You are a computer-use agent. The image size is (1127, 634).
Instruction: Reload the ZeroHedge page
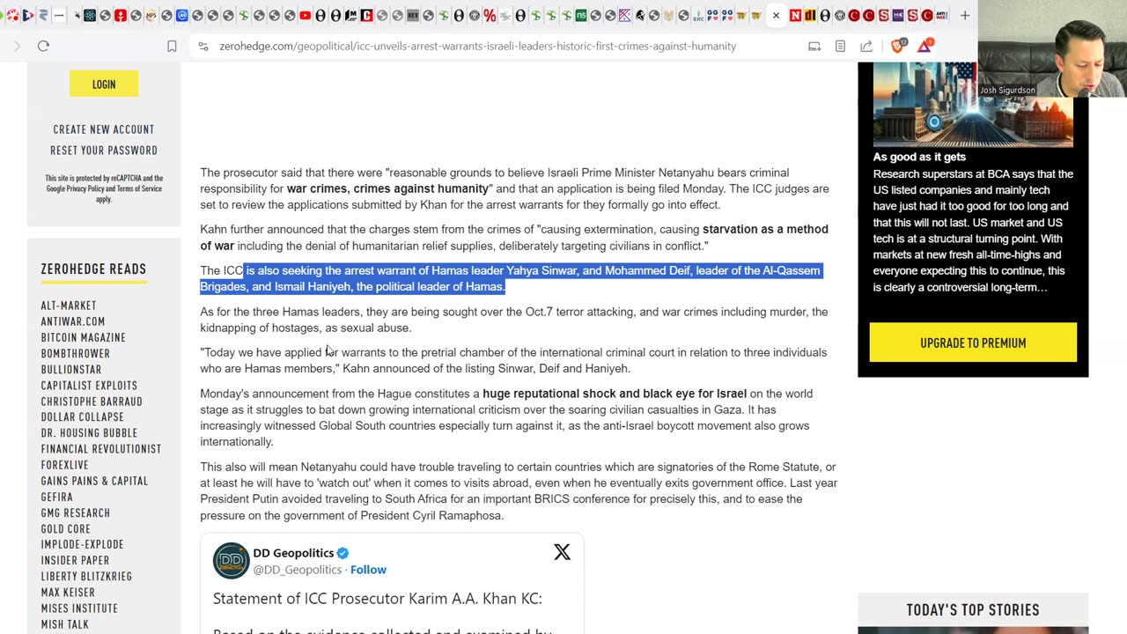(x=43, y=46)
